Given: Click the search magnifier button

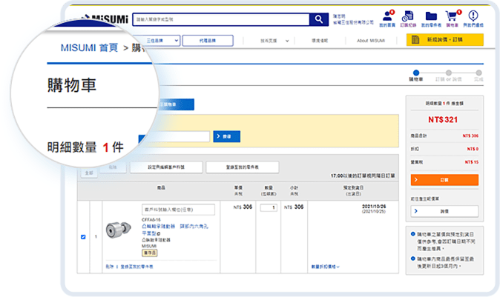Looking at the screenshot, I should [x=319, y=20].
